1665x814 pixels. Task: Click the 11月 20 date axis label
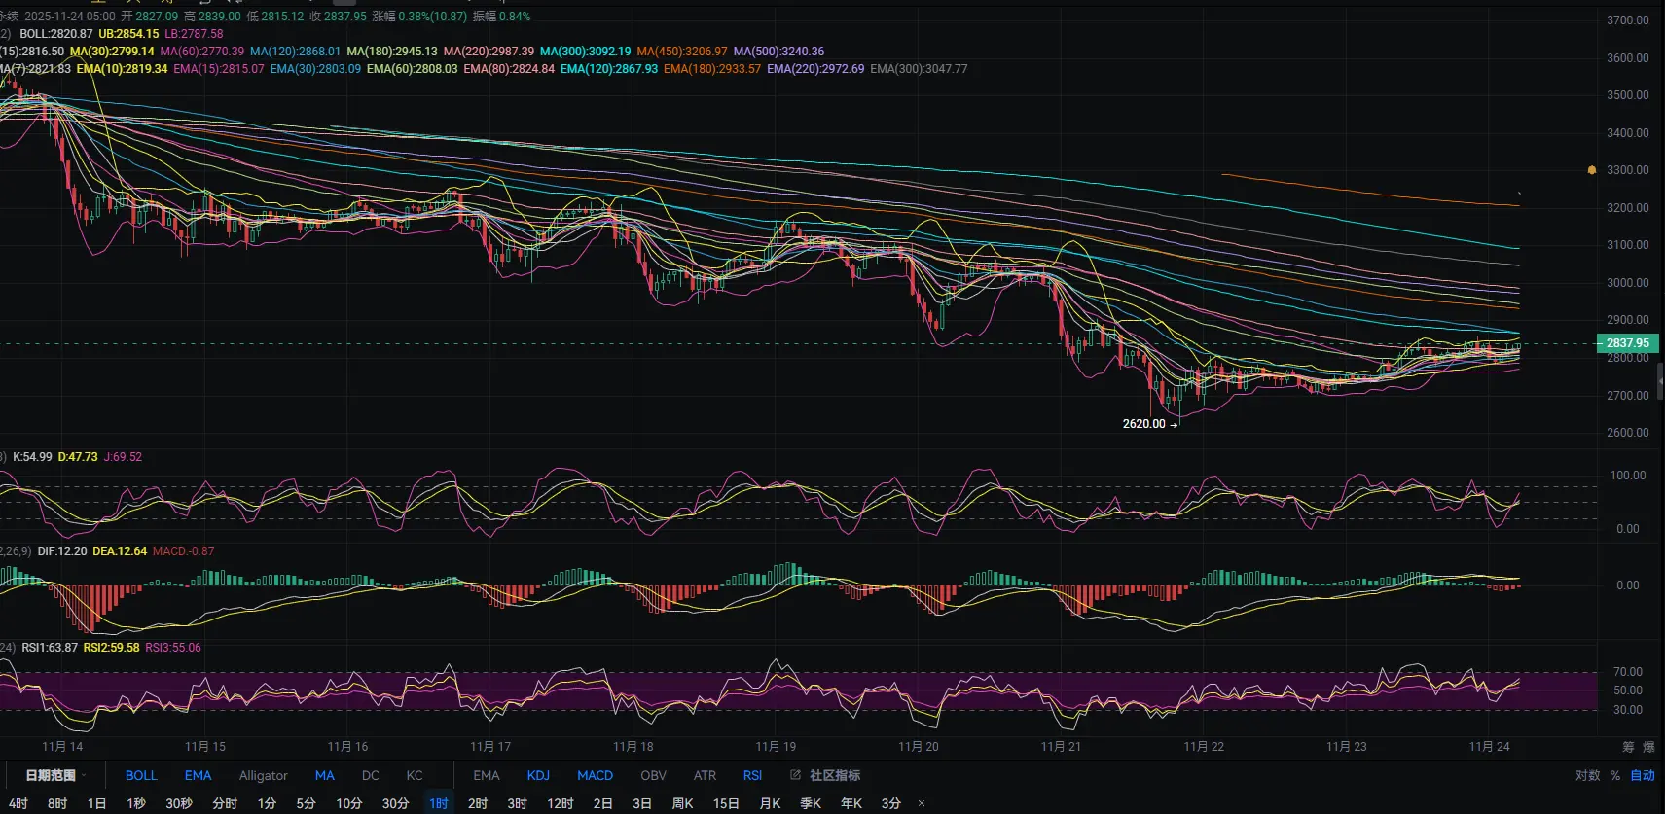click(x=919, y=747)
